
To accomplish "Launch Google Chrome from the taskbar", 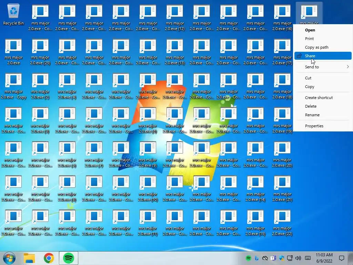I will point(49,258).
